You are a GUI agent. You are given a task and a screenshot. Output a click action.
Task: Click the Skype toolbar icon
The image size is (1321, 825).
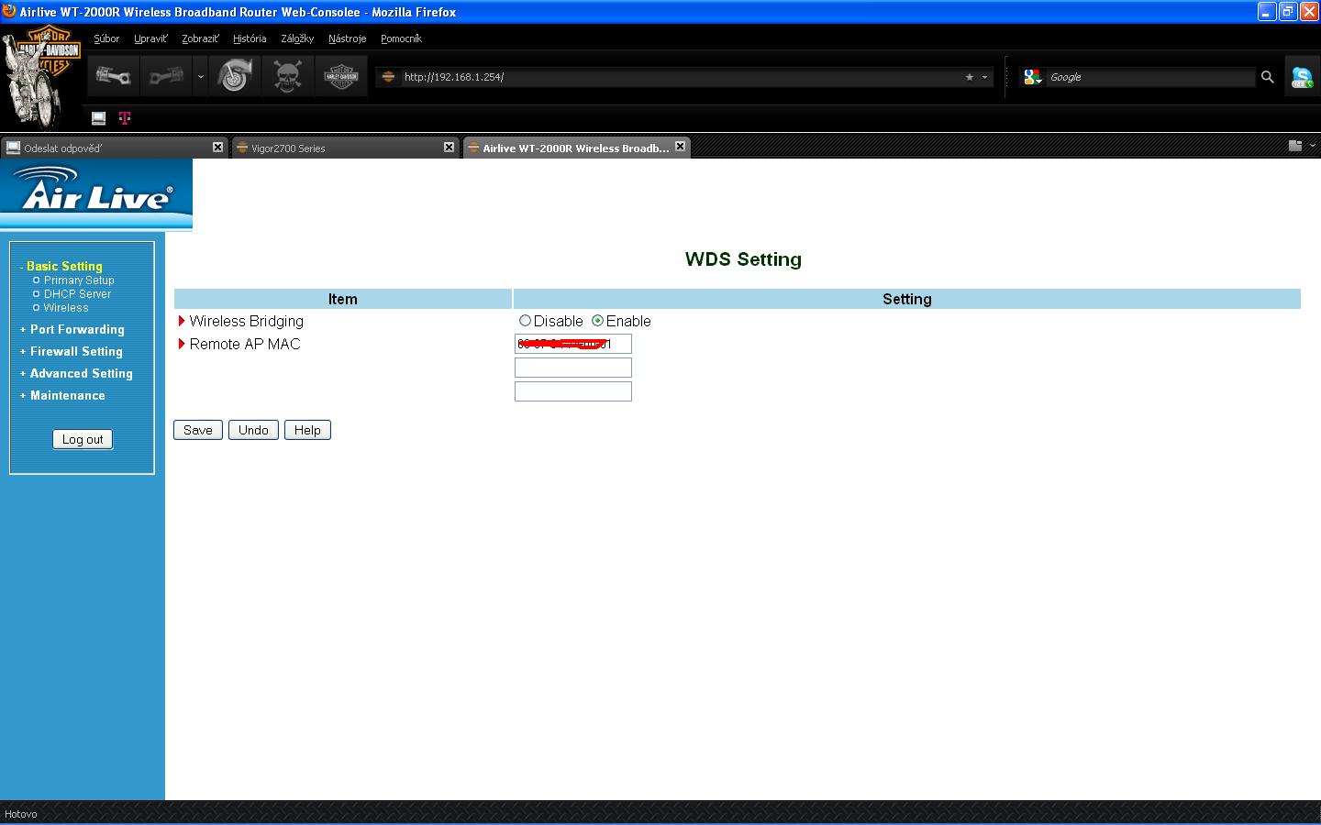tap(1302, 77)
